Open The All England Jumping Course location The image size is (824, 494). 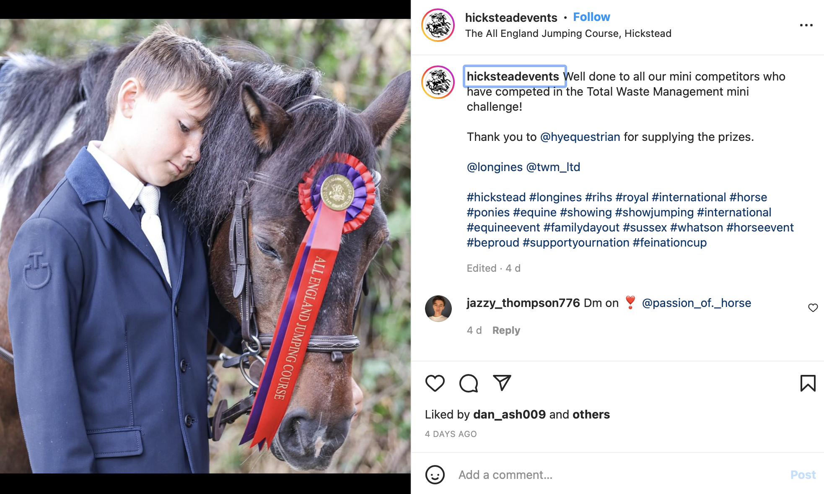(x=568, y=34)
